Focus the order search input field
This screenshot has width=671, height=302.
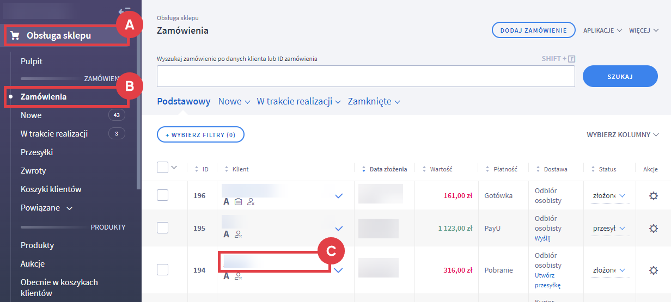[x=365, y=76]
